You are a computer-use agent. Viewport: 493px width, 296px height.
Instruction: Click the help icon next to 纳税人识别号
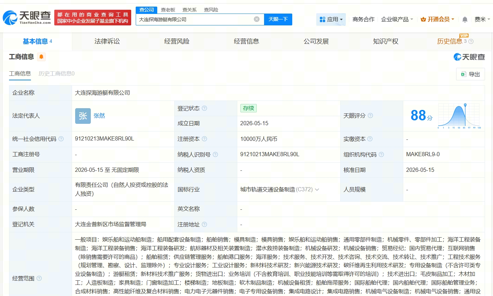point(215,154)
